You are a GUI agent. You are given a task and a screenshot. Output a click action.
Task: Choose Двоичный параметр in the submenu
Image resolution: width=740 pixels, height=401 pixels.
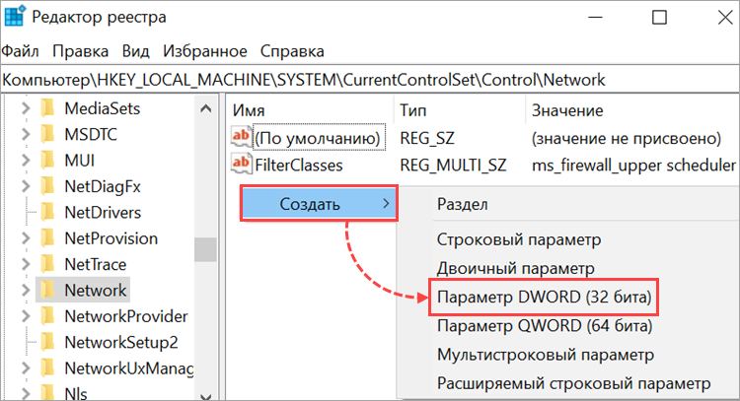pos(515,268)
